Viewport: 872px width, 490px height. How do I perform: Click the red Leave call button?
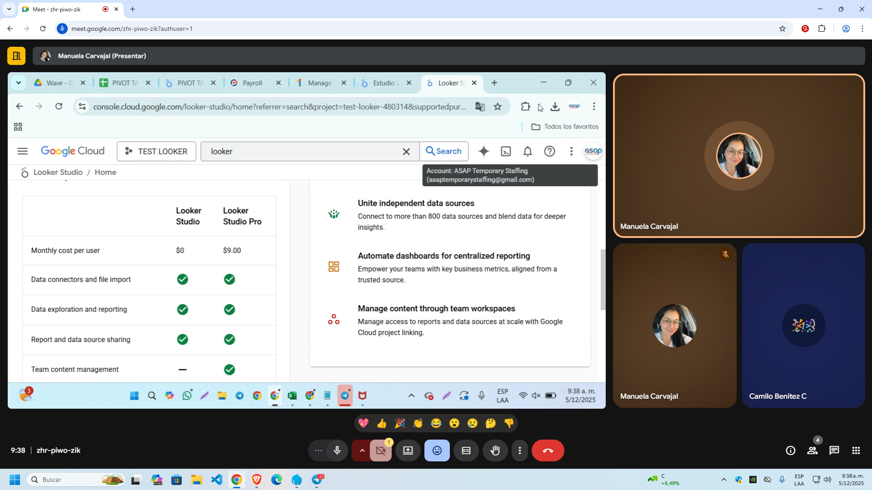(548, 450)
